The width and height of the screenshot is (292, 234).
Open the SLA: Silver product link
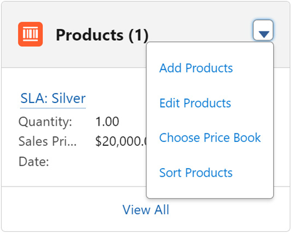click(x=53, y=98)
